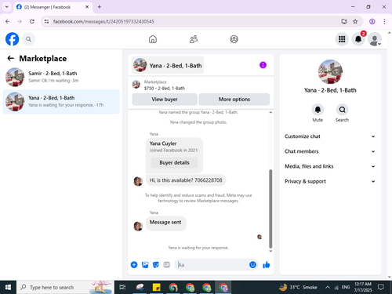Open the Facebook home logo
392x294 pixels.
click(x=12, y=39)
